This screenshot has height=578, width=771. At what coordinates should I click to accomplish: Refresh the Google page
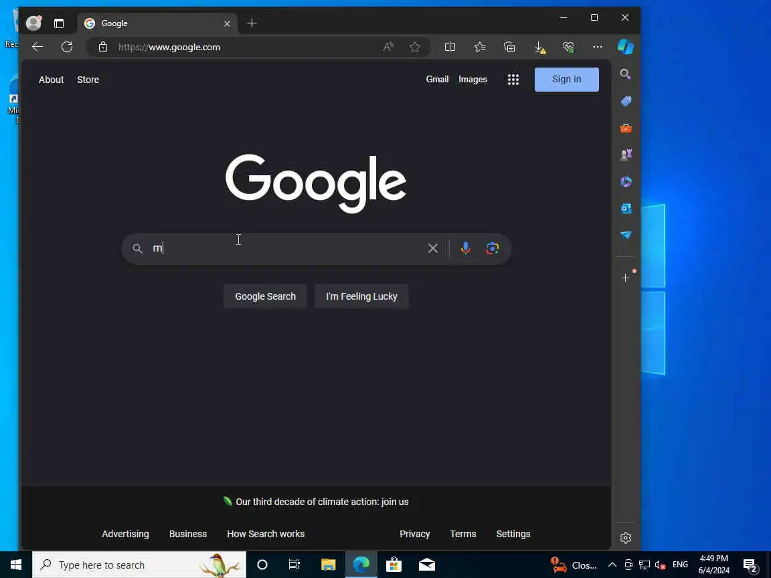point(67,47)
